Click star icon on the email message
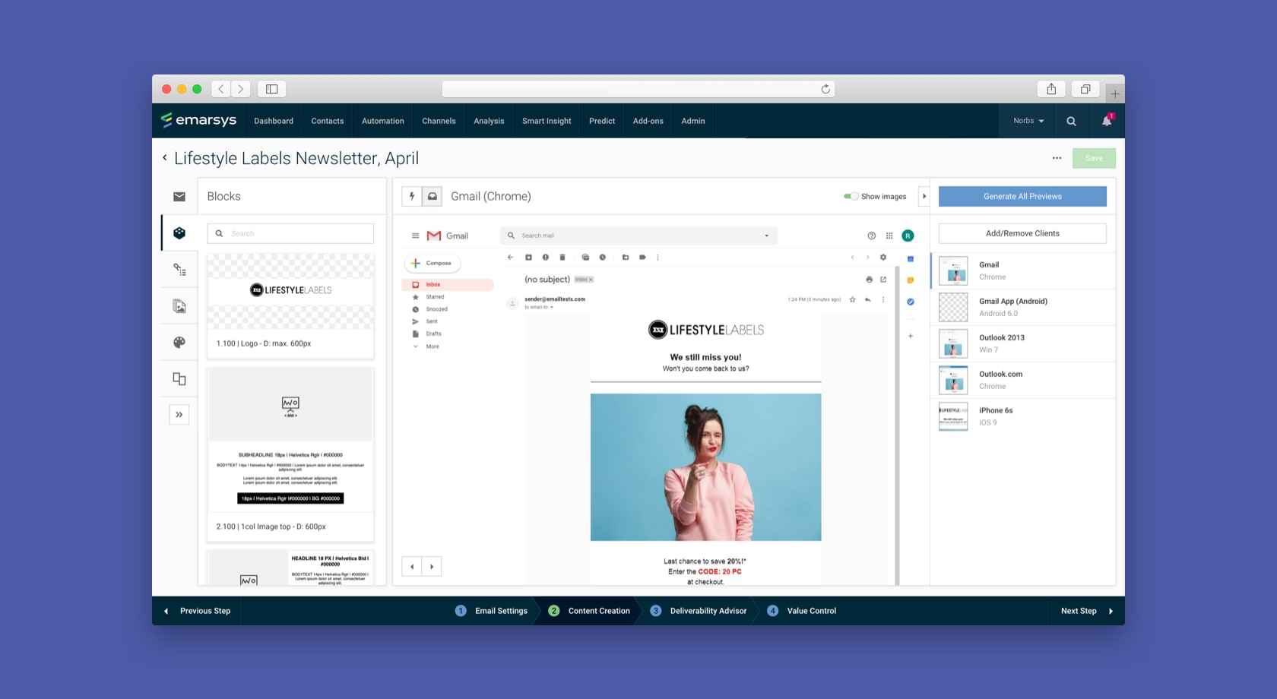 (x=852, y=299)
